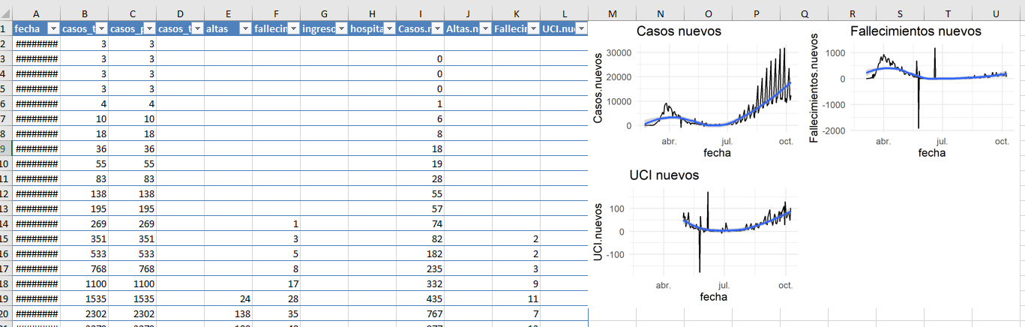Select the UCI nuevos chart image
The image size is (1025, 327).
point(693,235)
